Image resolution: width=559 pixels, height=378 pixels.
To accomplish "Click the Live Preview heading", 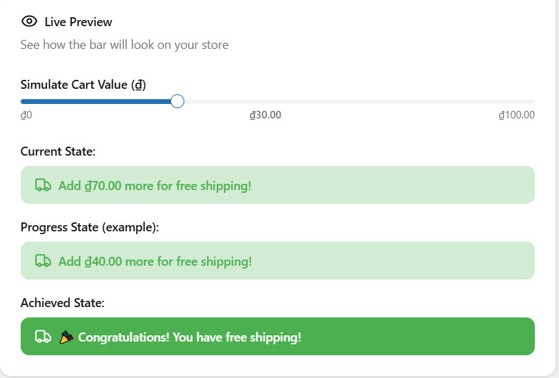I will [78, 22].
